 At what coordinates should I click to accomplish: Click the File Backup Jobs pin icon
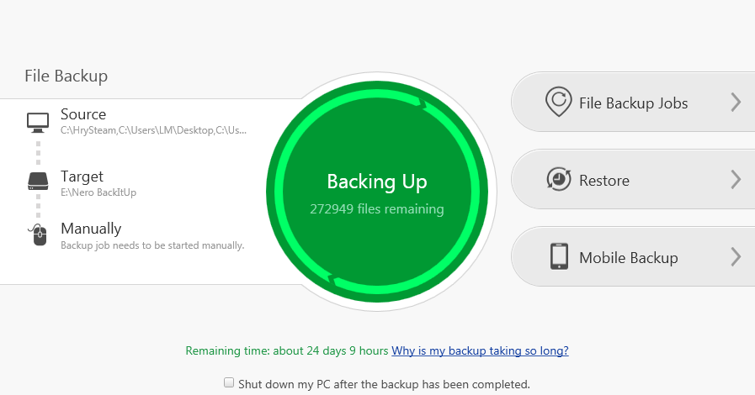[559, 102]
